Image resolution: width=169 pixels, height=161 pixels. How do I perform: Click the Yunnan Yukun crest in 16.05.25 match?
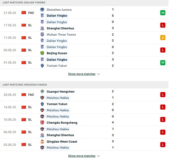42,104
